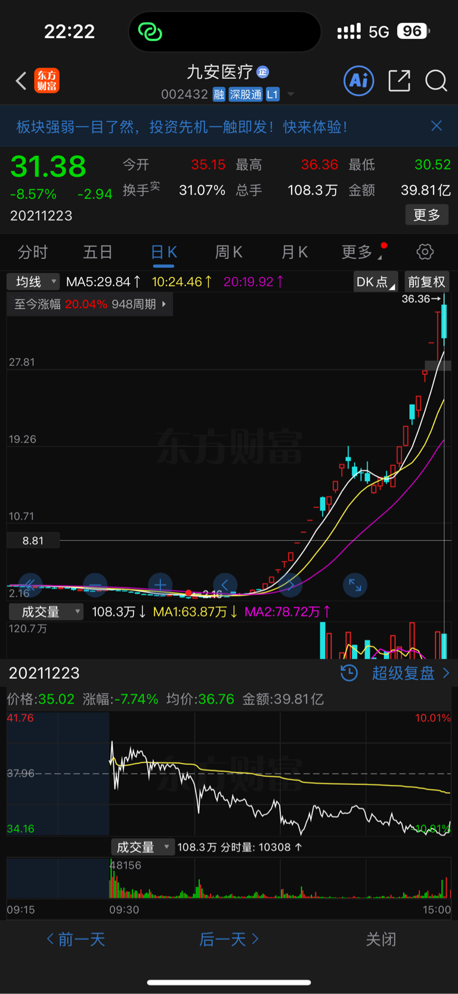Go to 后一天 next day

pos(229,940)
